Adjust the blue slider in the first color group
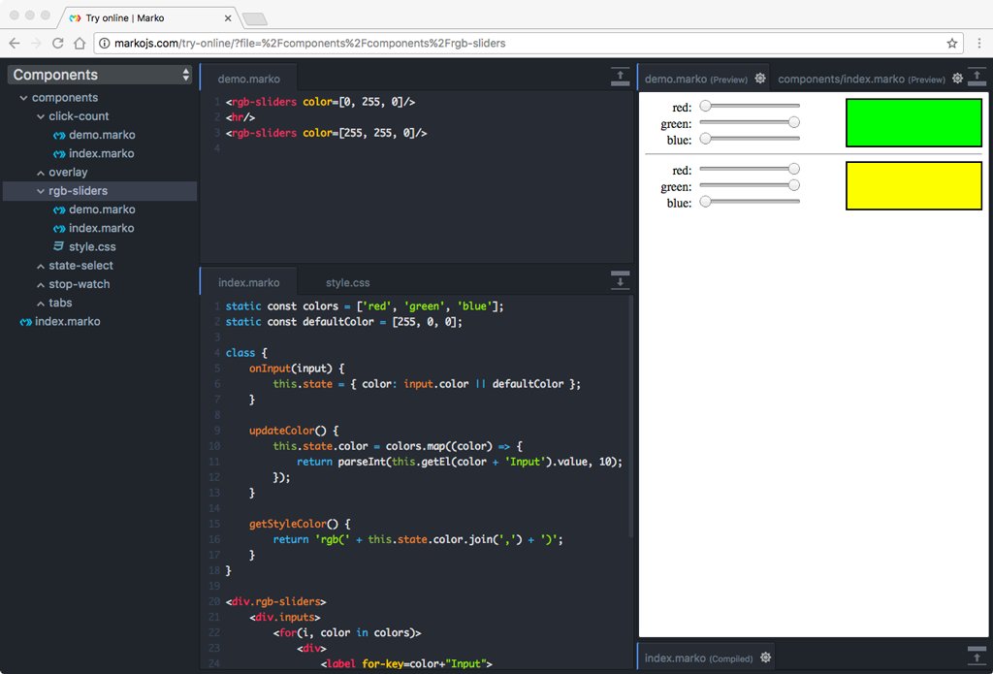Screen dimensions: 993x674 pyautogui.click(x=750, y=139)
